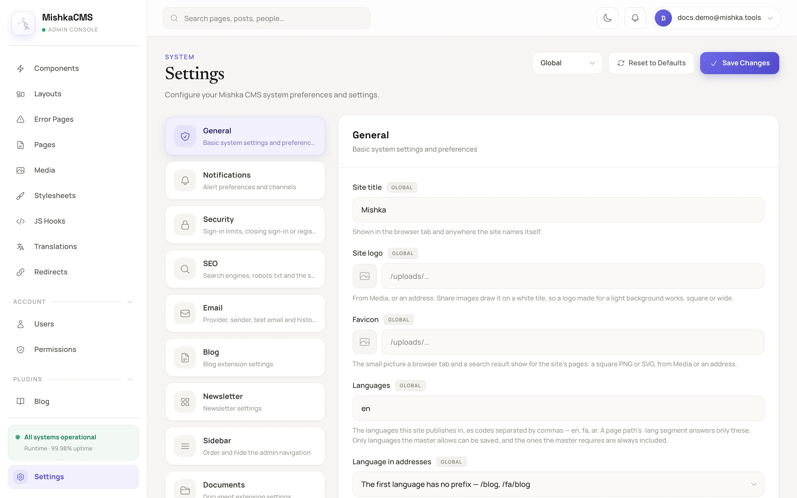Open notifications bell in the top bar
This screenshot has height=498, width=797.
pos(635,18)
